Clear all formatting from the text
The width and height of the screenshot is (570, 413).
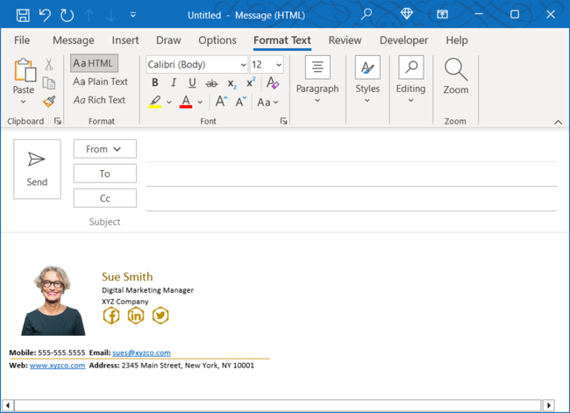click(x=273, y=83)
